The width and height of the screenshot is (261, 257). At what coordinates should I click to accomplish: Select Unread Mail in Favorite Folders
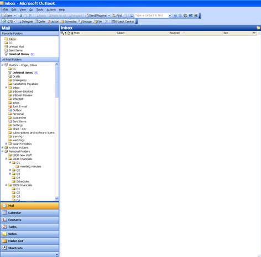pos(16,47)
